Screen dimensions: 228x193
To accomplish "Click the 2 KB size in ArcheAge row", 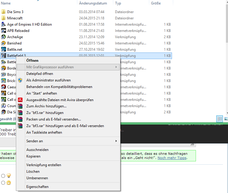I will pos(167,37).
